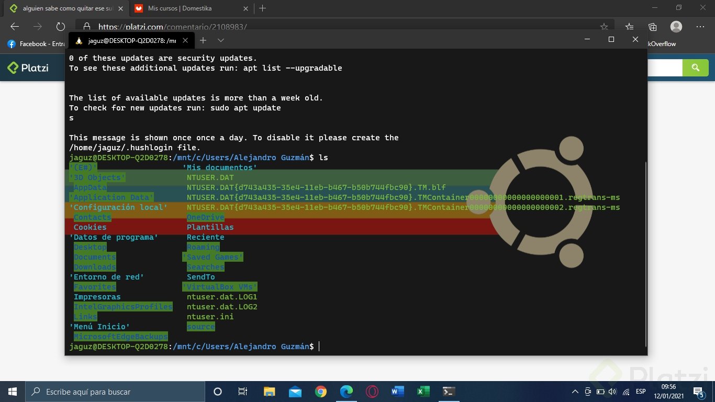Open the Edge favorites list icon

click(630, 26)
